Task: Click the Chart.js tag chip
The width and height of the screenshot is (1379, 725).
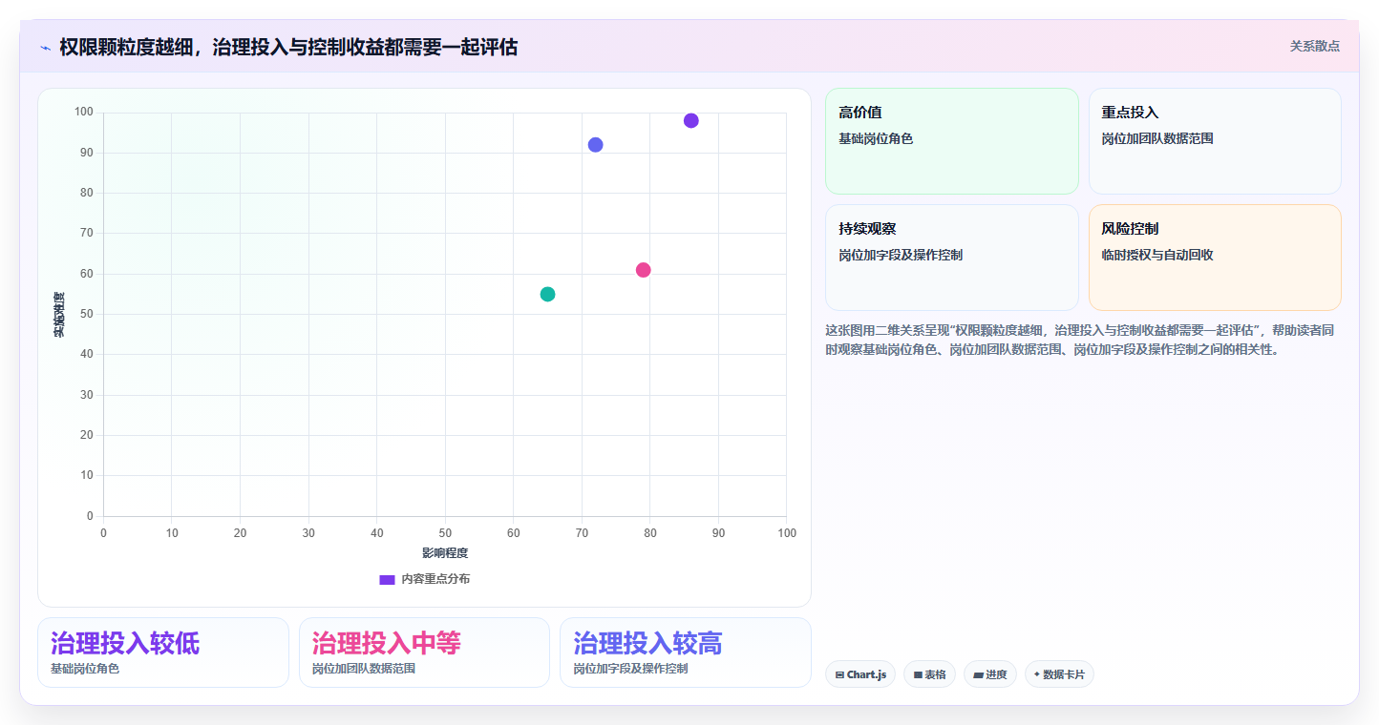Action: pyautogui.click(x=860, y=674)
